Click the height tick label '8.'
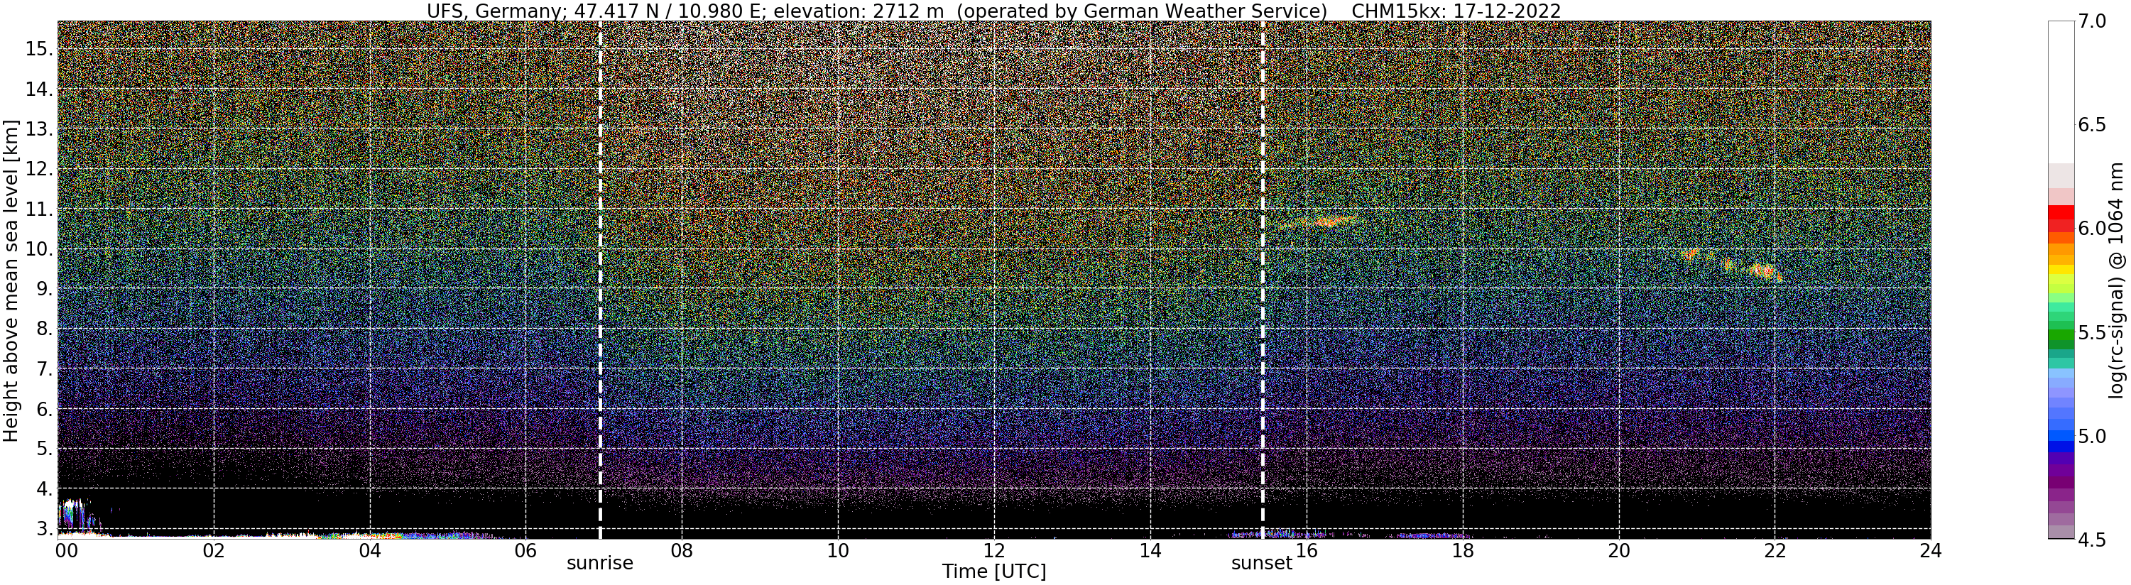This screenshot has height=585, width=2131. pos(45,329)
